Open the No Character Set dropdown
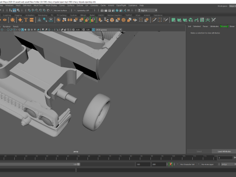The image size is (236, 177). point(187,164)
